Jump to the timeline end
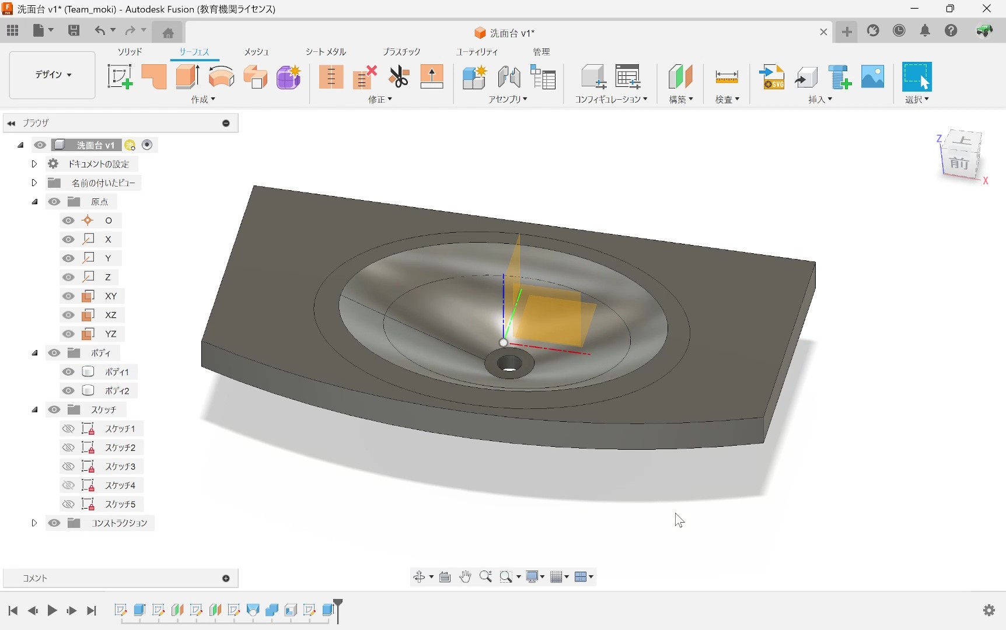 [x=92, y=611]
